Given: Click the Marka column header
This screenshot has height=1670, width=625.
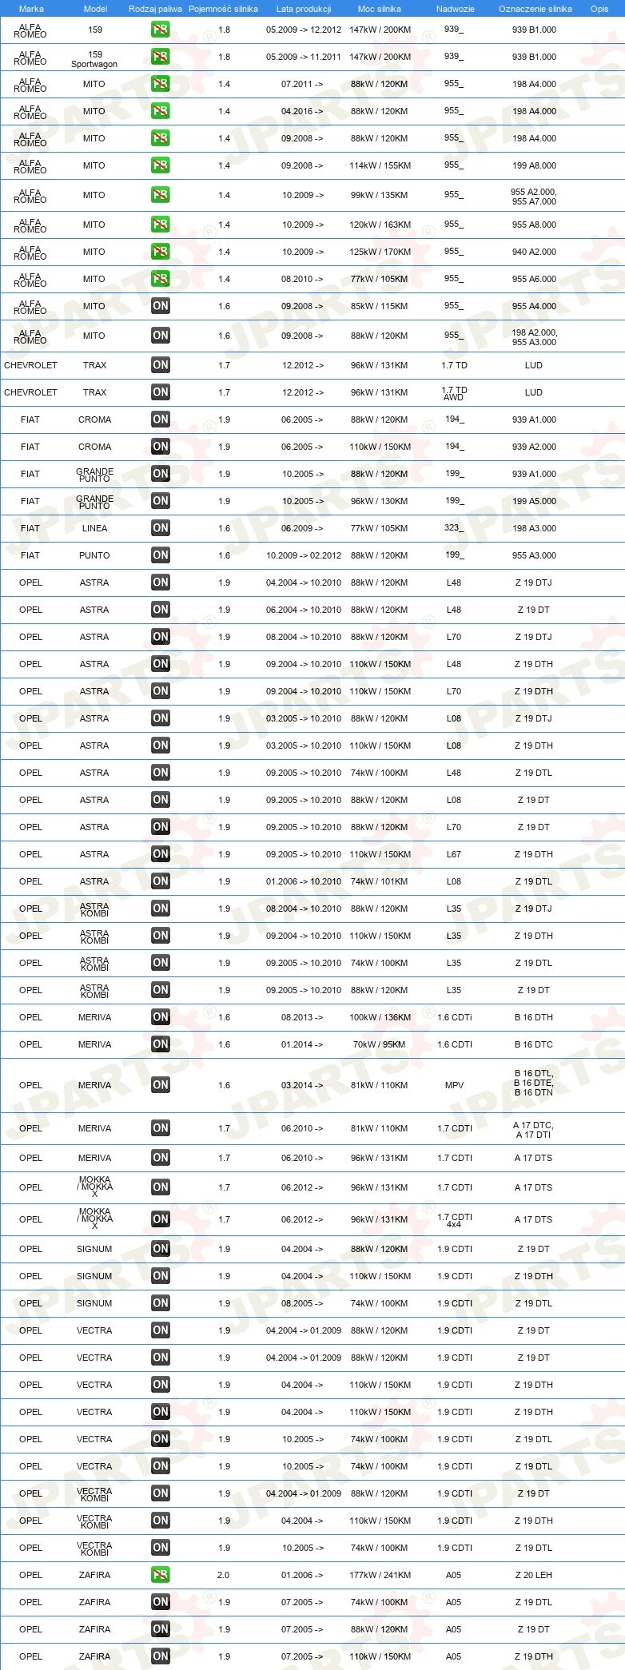Looking at the screenshot, I should (31, 9).
